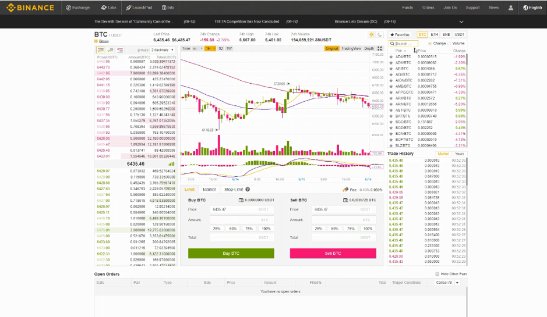Image resolution: width=547 pixels, height=317 pixels.
Task: Select the Limit order tab
Action: 189,190
